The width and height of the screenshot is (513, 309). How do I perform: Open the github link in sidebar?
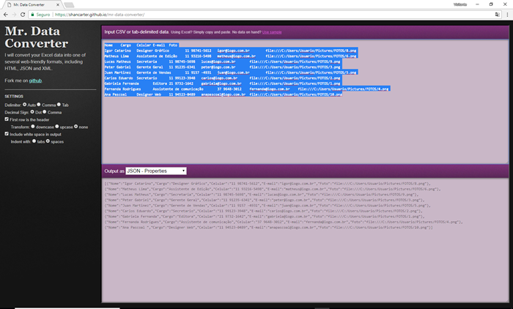(x=35, y=81)
